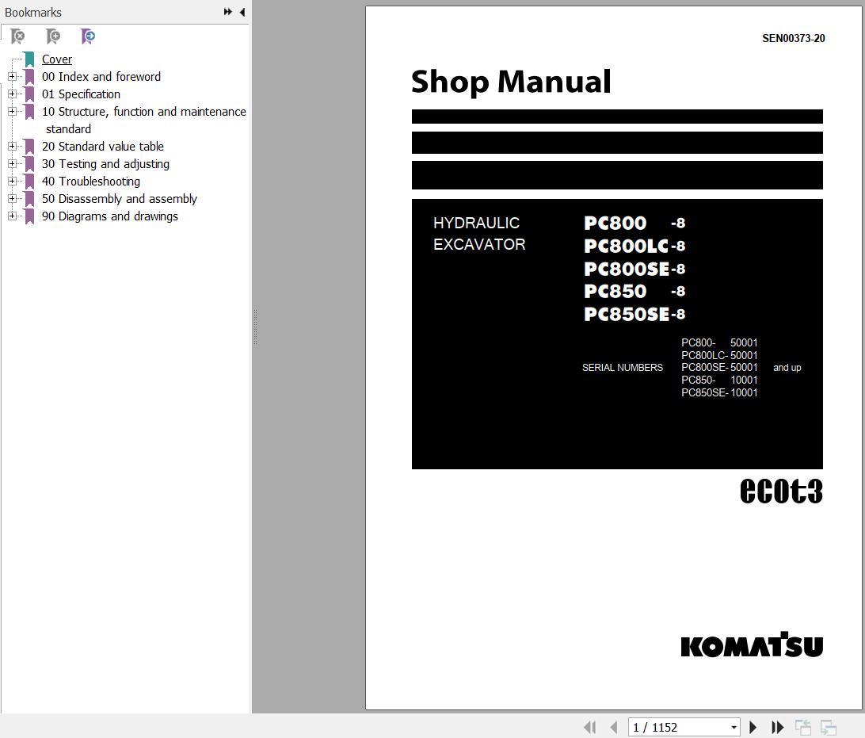Click the HYDRAULIC EXCAVATOR text

478,234
